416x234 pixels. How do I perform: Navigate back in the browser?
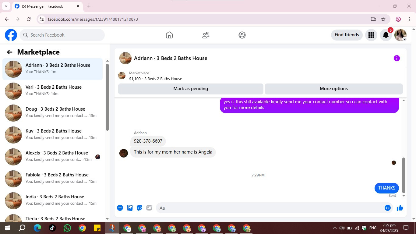coord(7,19)
